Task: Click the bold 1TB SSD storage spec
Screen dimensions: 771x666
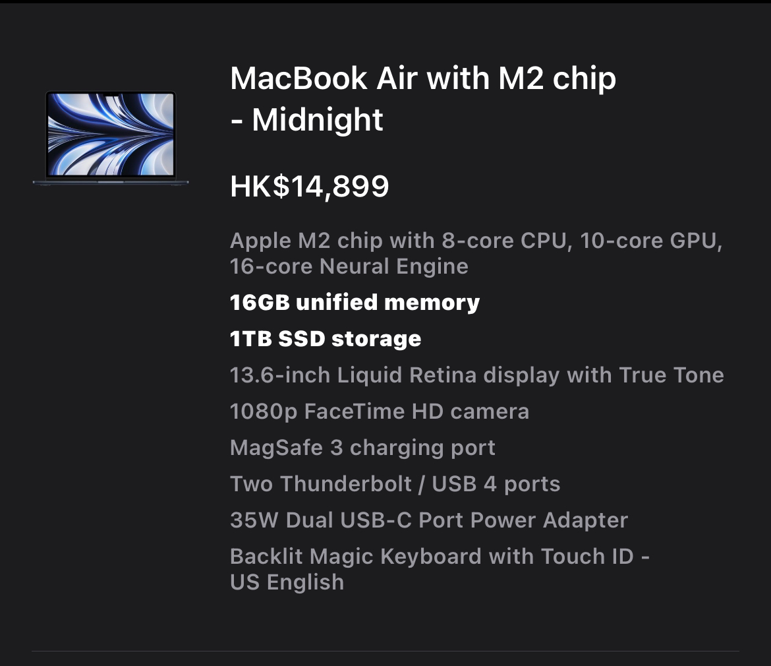Action: [326, 338]
